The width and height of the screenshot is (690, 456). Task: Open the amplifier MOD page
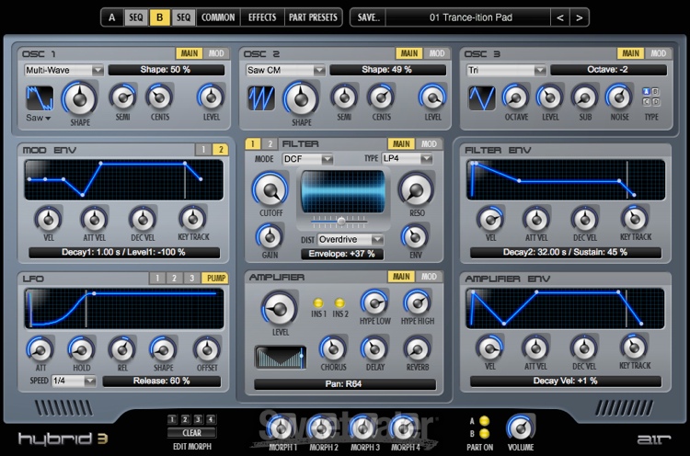(x=429, y=277)
